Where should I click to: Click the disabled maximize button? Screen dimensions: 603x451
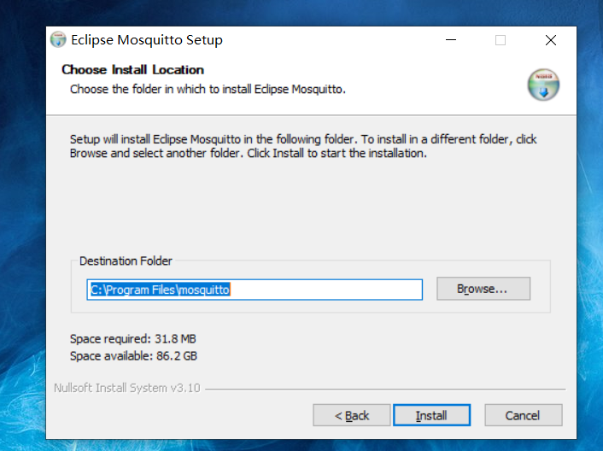tap(501, 40)
